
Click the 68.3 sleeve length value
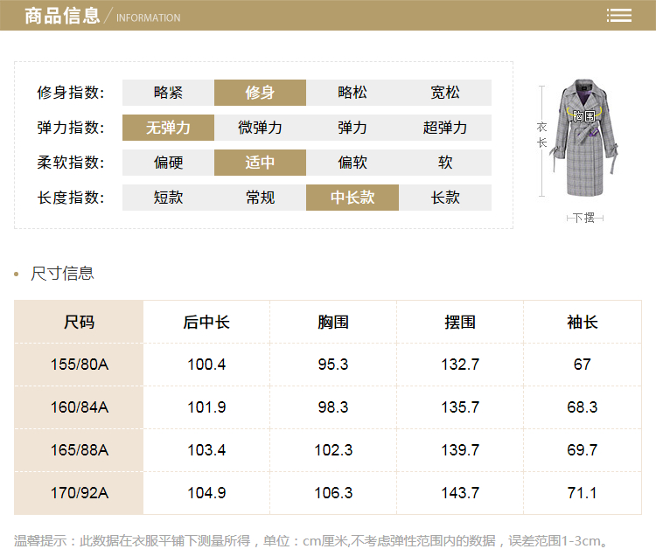tap(583, 407)
